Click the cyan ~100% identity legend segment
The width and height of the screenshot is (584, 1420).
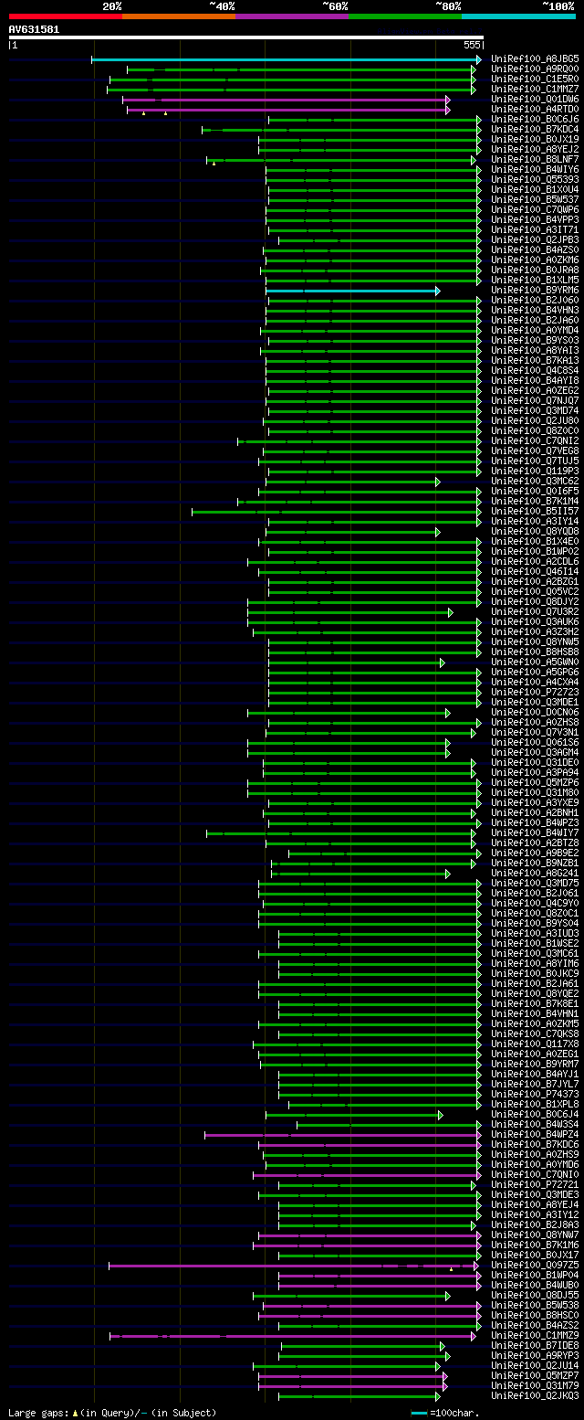(x=518, y=16)
